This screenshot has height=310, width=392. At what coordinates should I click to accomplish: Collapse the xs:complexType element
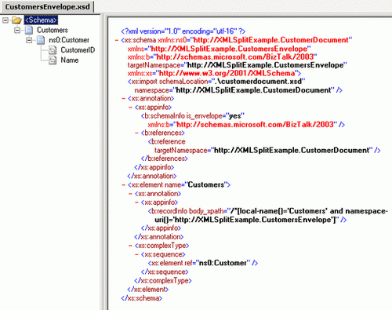[130, 246]
